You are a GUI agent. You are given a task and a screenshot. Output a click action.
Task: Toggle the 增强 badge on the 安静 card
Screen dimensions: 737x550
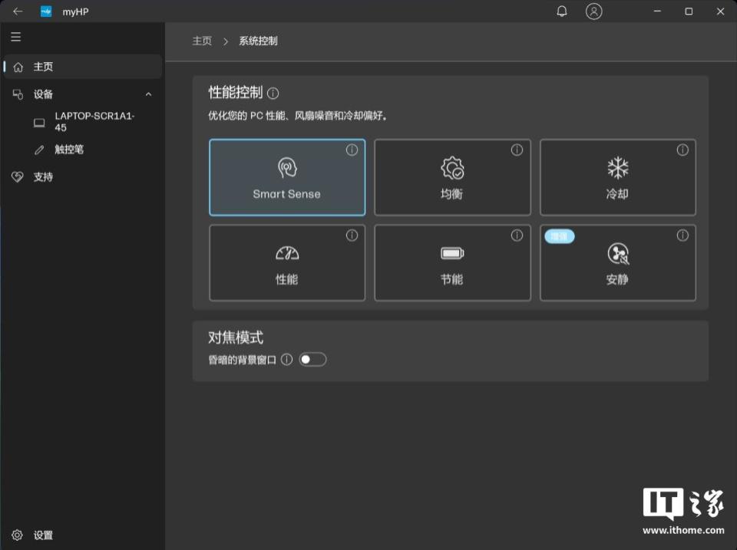pos(560,236)
